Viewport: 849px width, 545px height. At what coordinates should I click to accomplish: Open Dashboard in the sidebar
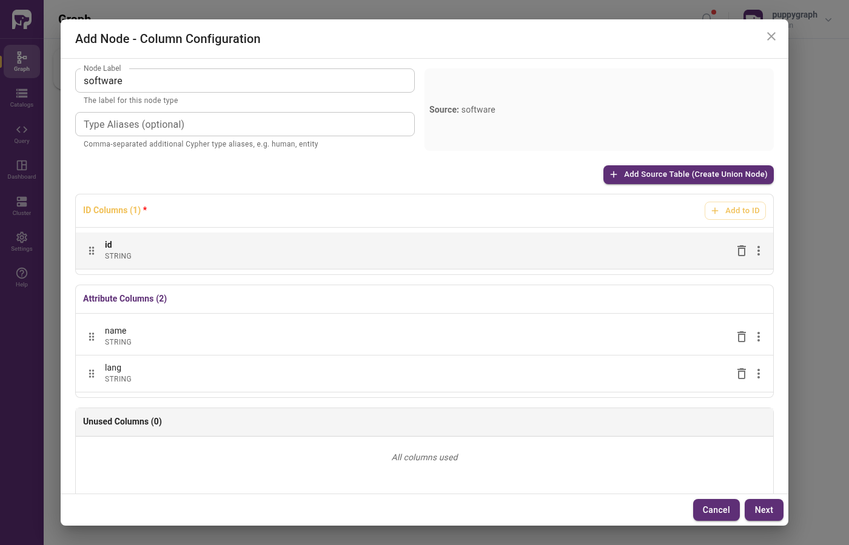pos(22,170)
